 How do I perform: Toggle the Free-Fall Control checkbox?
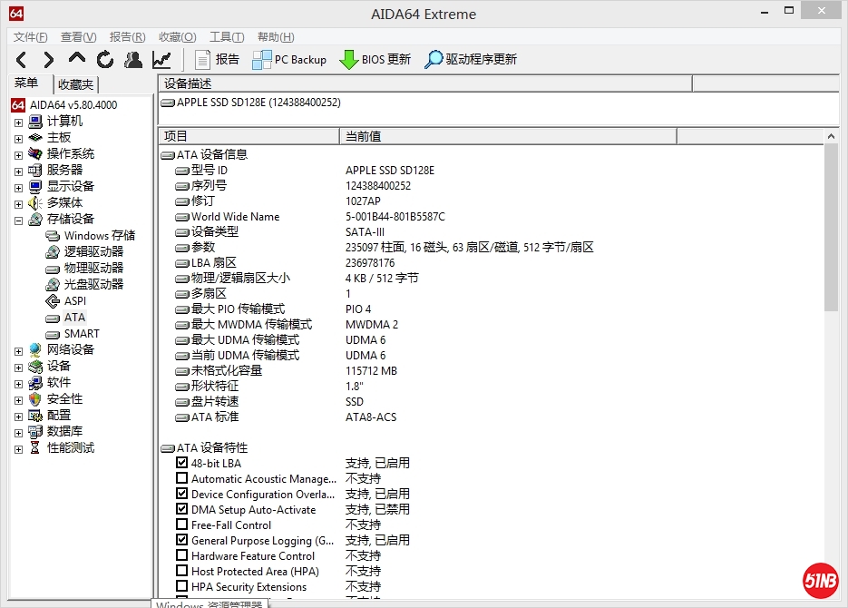pos(182,525)
